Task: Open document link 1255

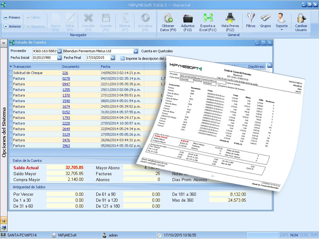Action: [x=66, y=90]
